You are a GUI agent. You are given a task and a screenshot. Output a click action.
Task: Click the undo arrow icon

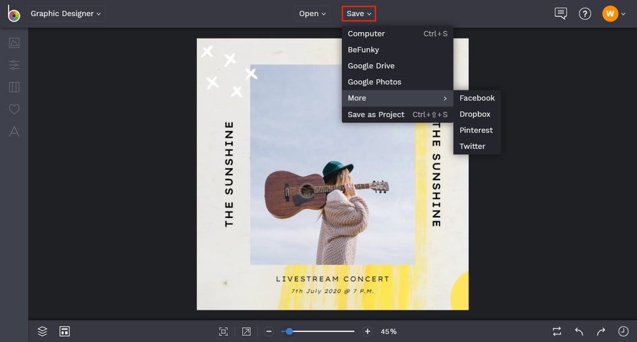pos(580,331)
